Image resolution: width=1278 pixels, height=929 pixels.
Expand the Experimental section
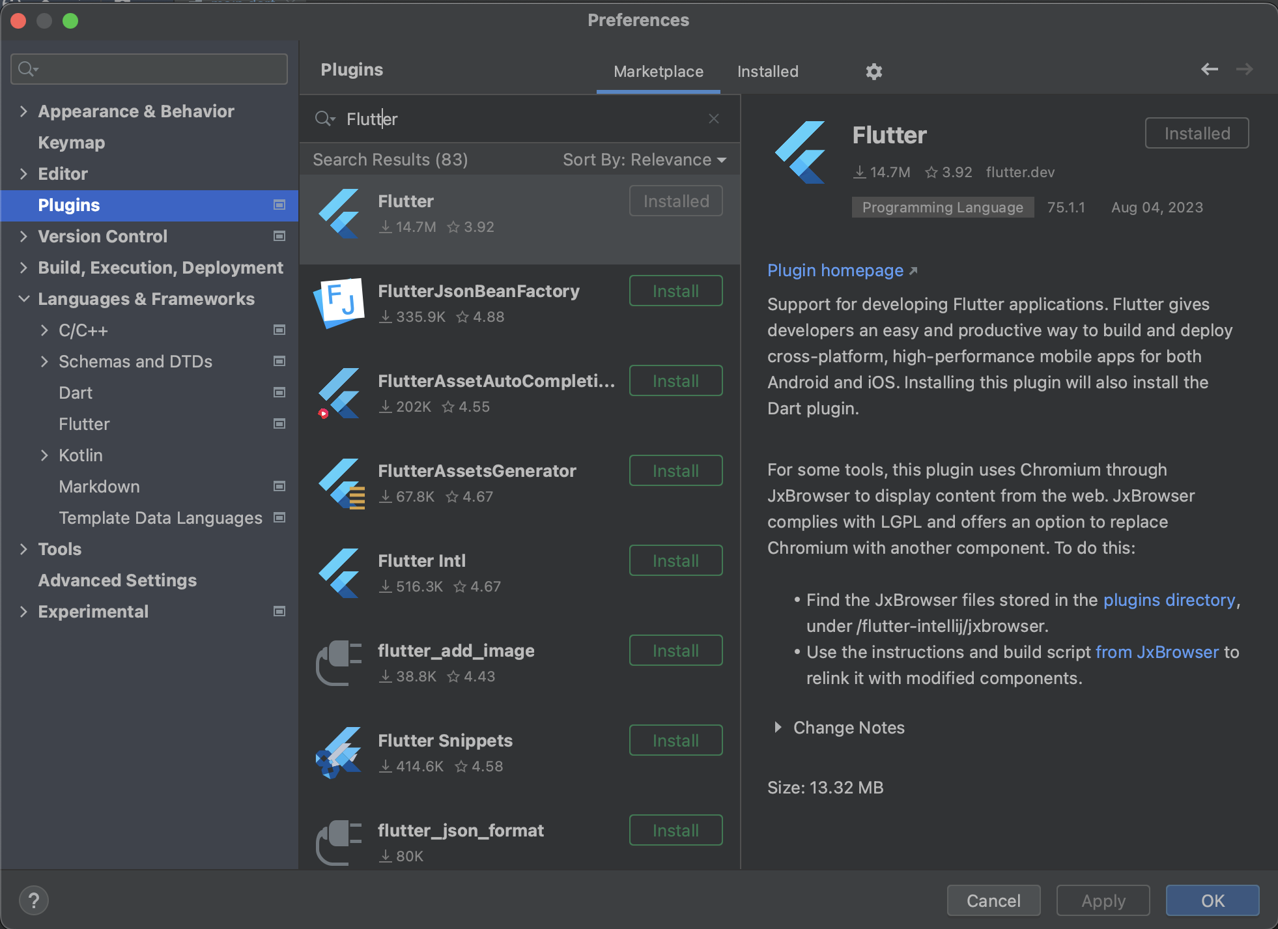click(23, 612)
